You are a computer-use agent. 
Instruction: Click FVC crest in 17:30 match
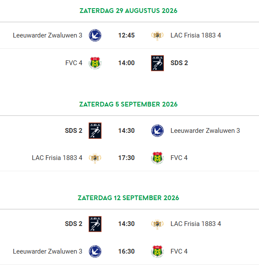tap(157, 158)
